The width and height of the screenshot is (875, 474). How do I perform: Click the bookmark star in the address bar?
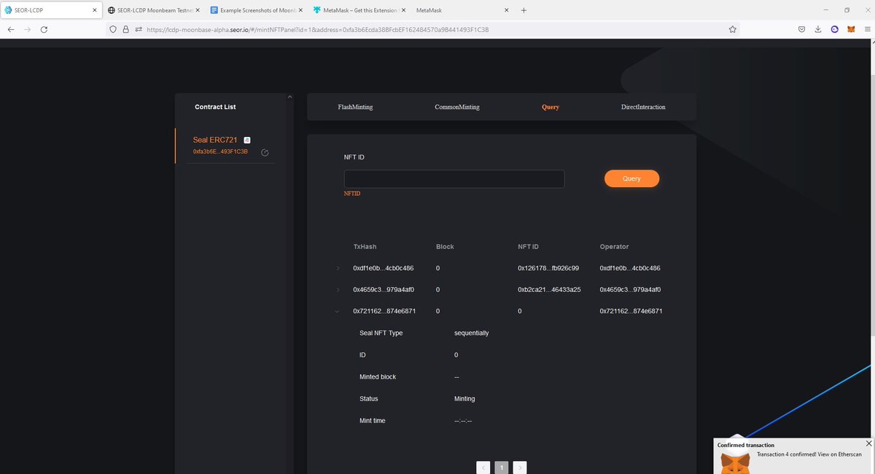731,29
